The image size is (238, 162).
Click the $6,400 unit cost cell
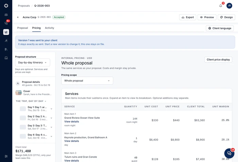pos(154,140)
